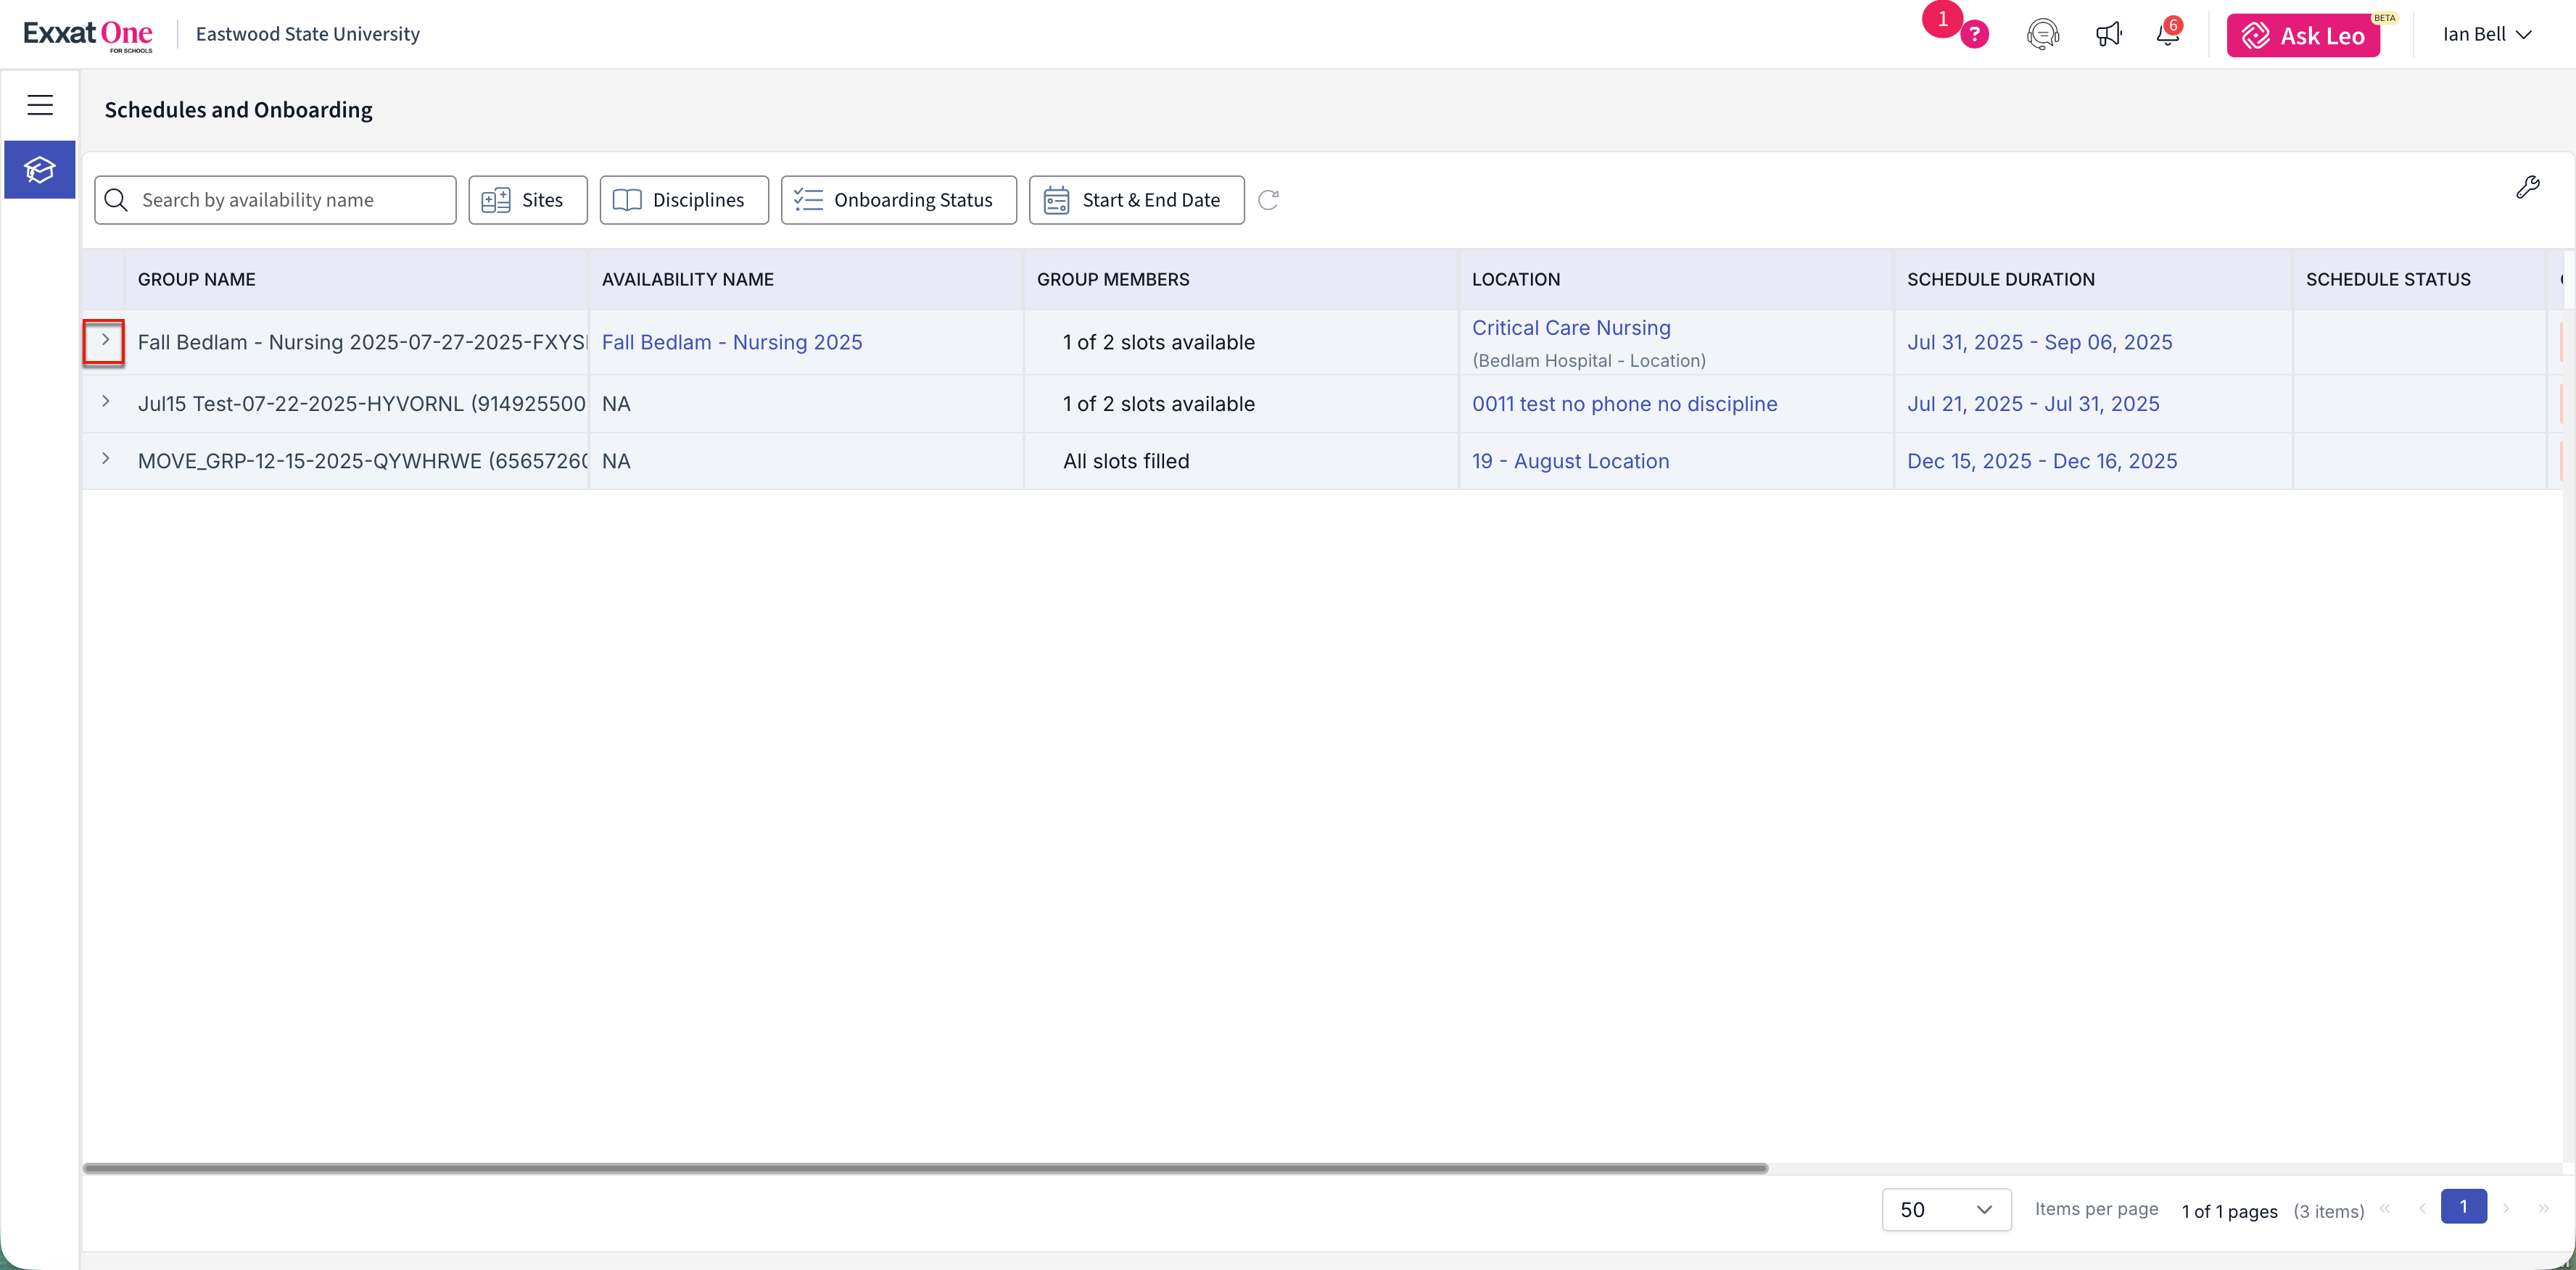Open the Critical Care Nursing location link
This screenshot has height=1270, width=2576.
click(1570, 328)
